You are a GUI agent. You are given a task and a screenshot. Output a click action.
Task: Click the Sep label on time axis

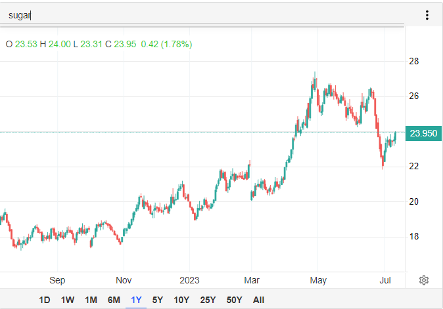click(x=57, y=279)
